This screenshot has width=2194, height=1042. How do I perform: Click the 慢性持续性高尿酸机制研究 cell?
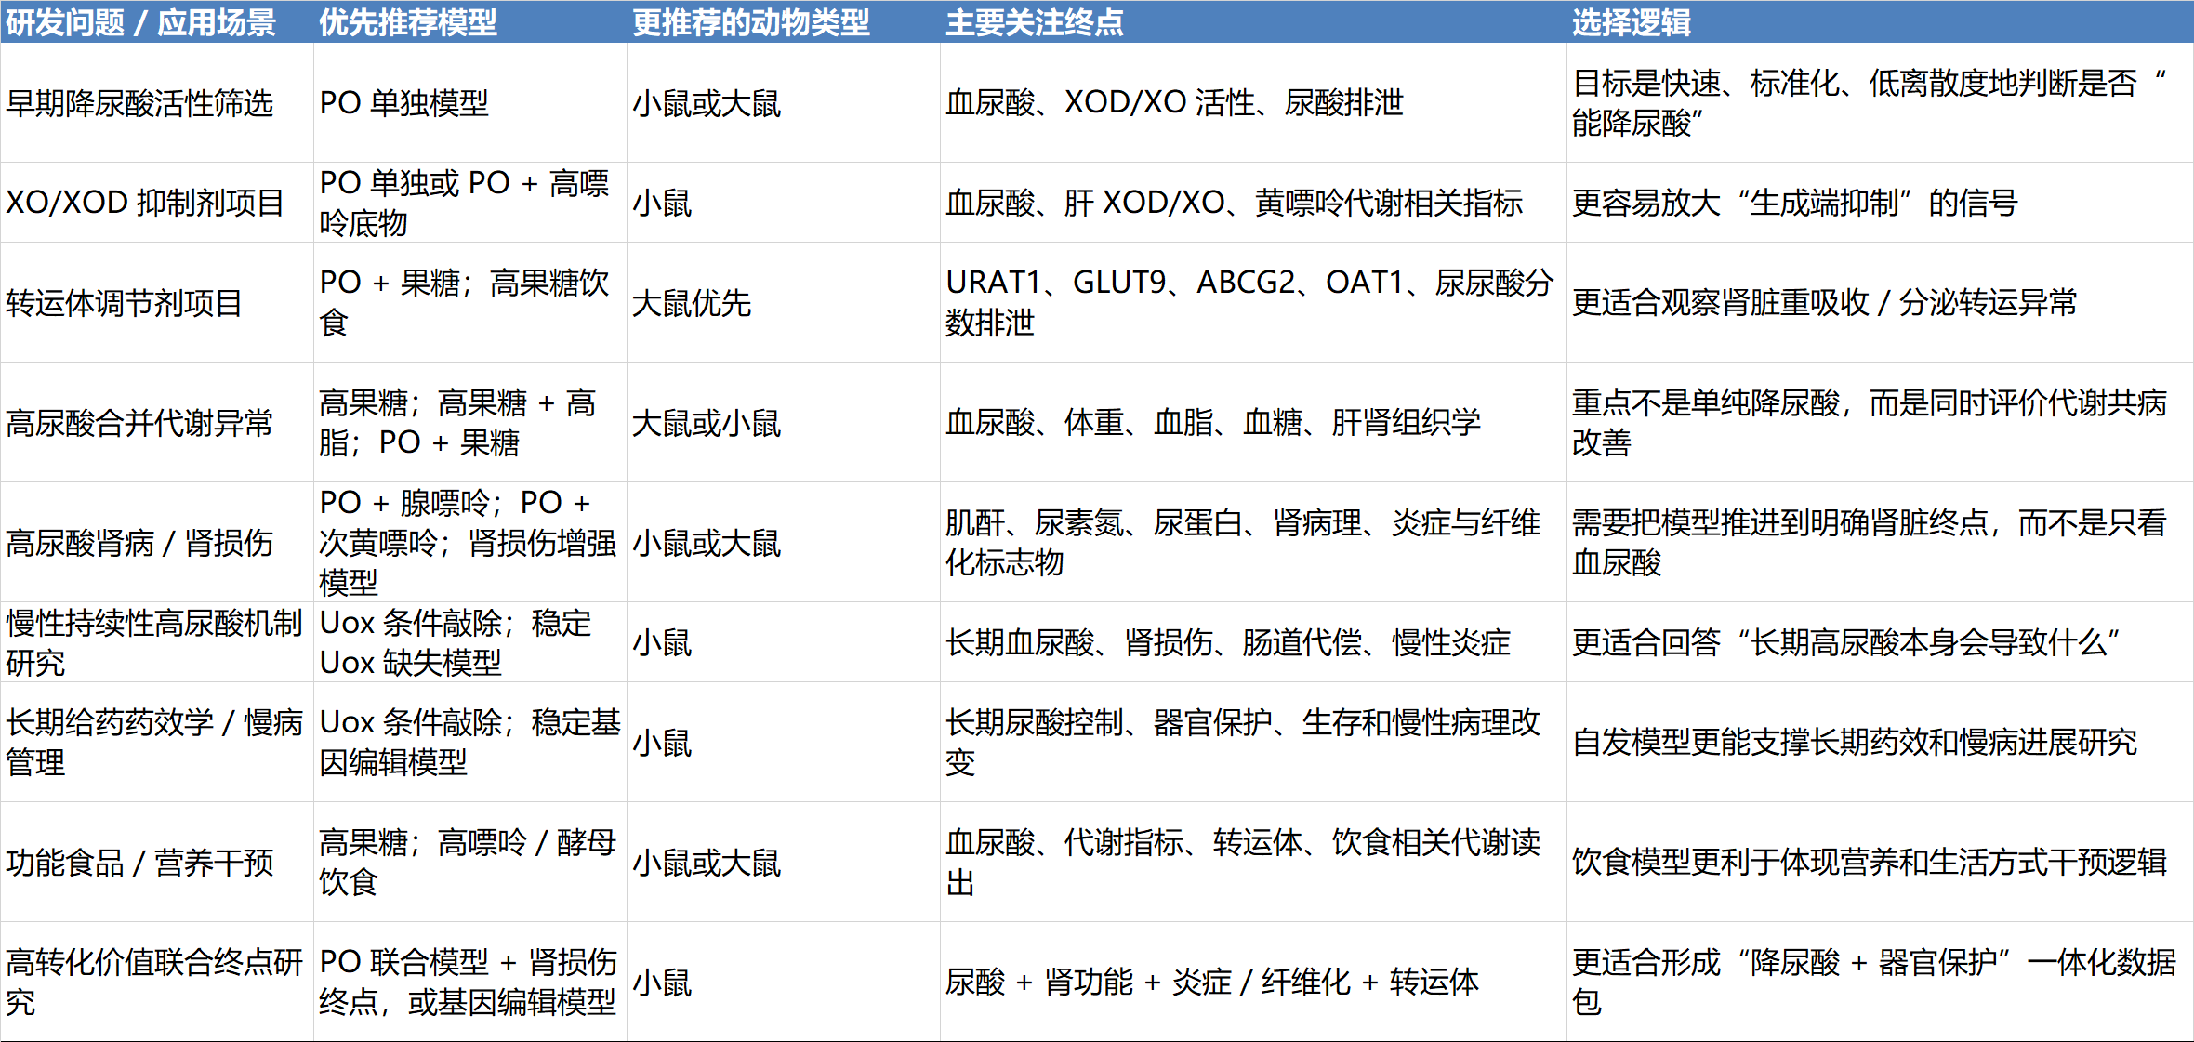(154, 642)
